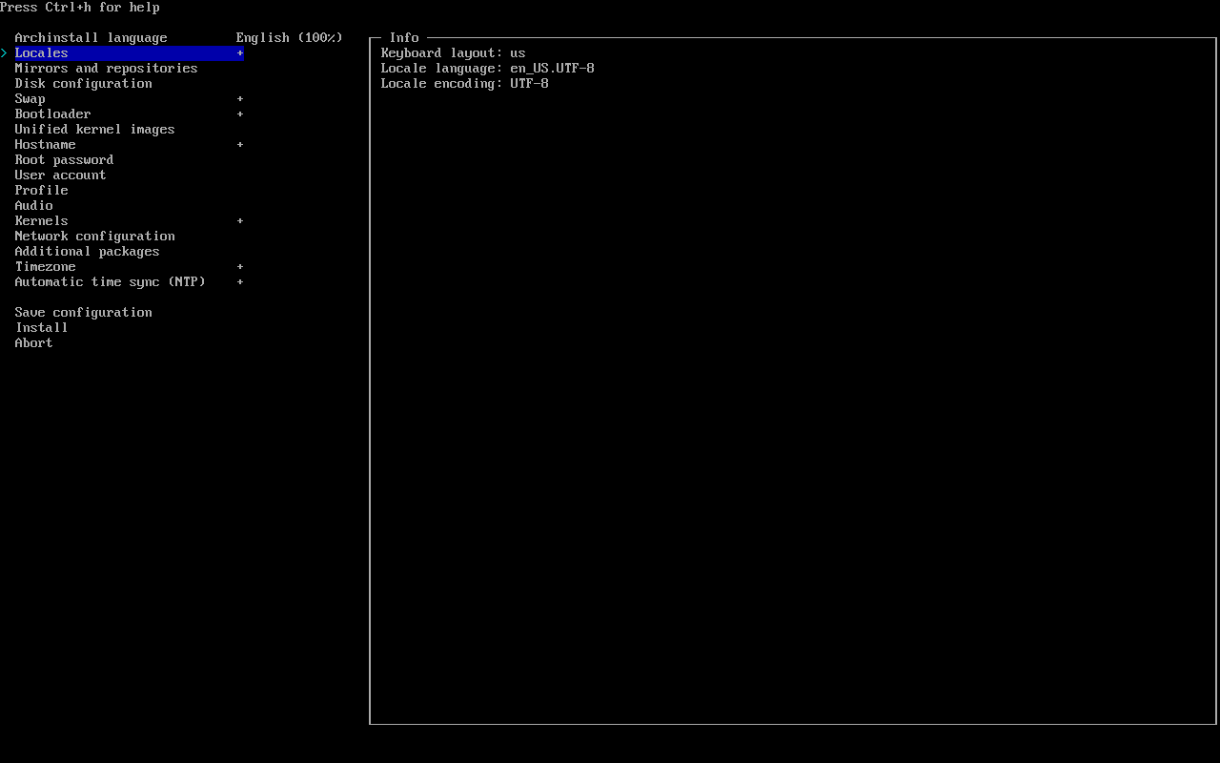Choose the Swap option
Image resolution: width=1220 pixels, height=763 pixels.
30,99
